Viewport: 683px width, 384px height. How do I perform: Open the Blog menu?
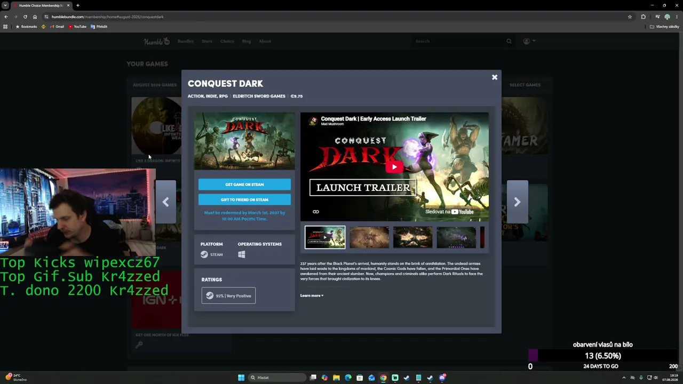247,41
